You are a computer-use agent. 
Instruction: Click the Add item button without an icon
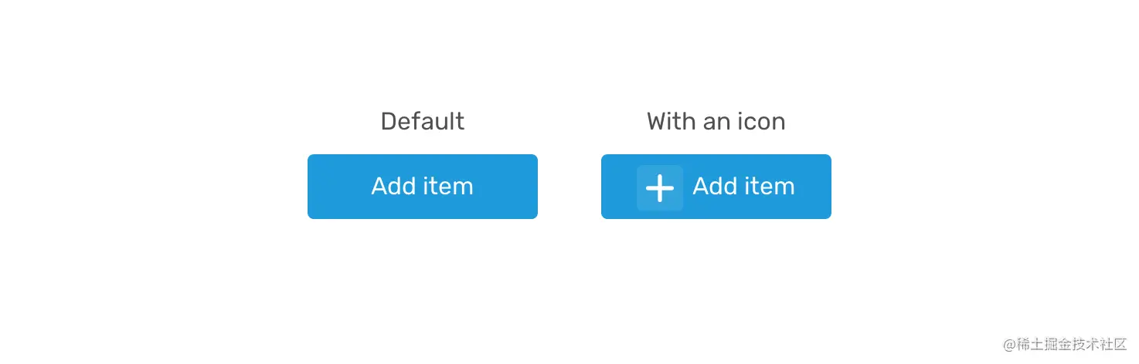(x=423, y=187)
